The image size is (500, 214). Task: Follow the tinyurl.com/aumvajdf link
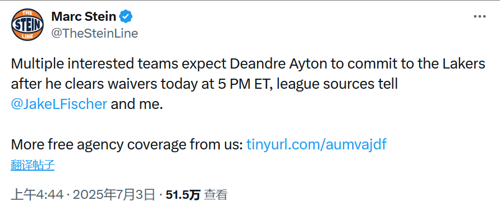click(316, 145)
